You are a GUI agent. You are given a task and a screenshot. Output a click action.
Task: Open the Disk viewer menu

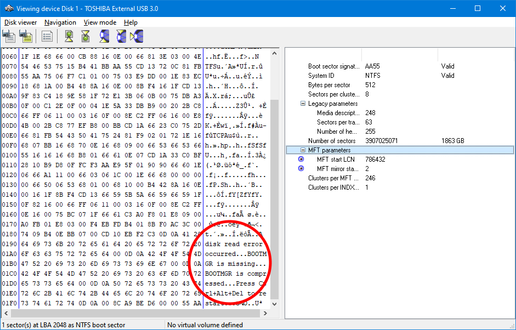21,22
